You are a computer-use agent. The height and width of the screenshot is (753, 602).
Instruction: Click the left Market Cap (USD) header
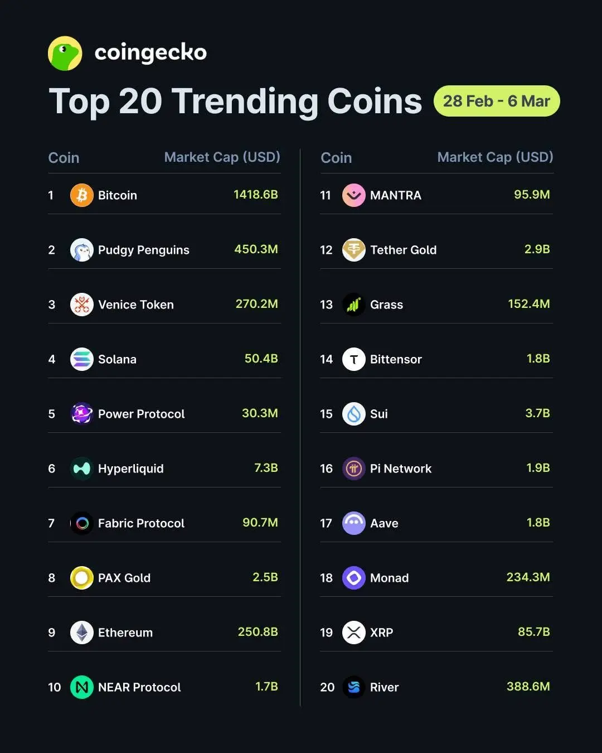tap(222, 157)
